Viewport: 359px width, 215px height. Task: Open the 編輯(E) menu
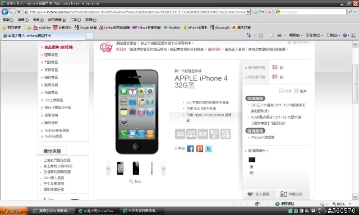(x=23, y=20)
